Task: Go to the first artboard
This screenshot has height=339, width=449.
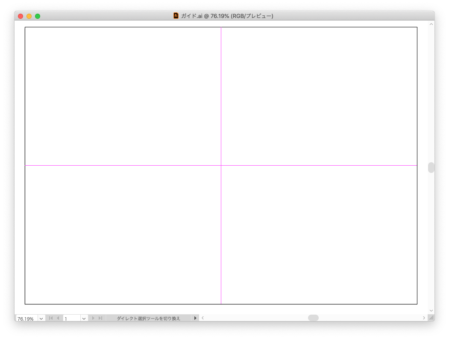Action: click(x=51, y=318)
